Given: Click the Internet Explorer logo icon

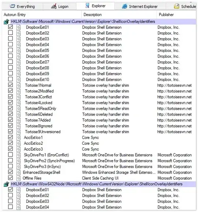Looking at the screenshot, I should pos(125,6).
